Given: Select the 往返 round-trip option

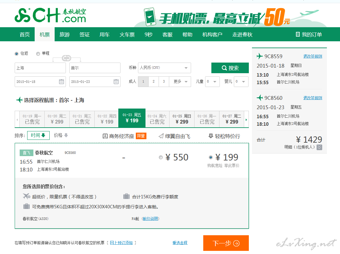Looking at the screenshot, I should tap(17, 54).
